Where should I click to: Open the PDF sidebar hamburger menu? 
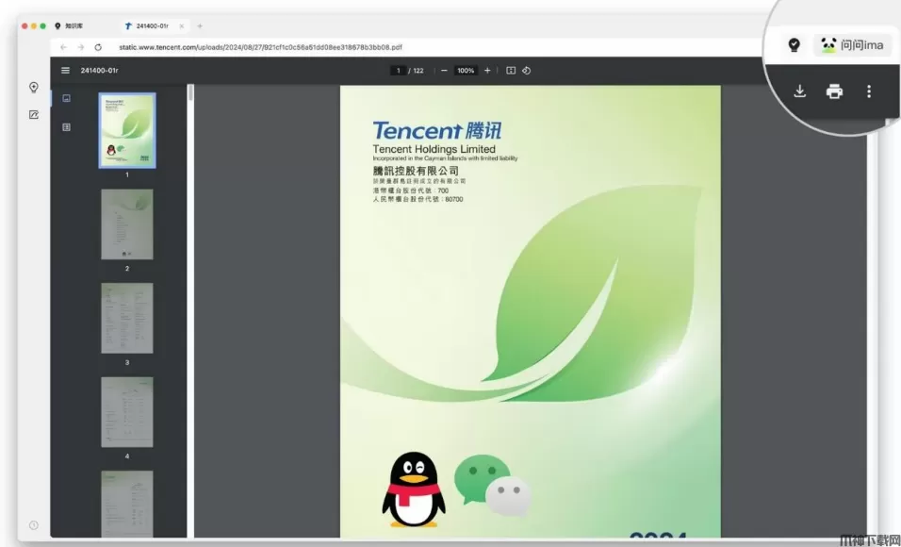(66, 70)
